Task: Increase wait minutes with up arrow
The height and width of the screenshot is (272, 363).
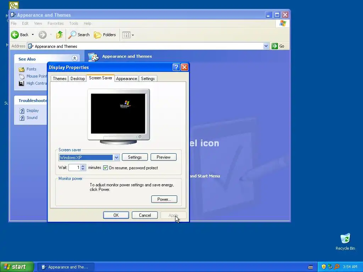Action: pyautogui.click(x=83, y=166)
